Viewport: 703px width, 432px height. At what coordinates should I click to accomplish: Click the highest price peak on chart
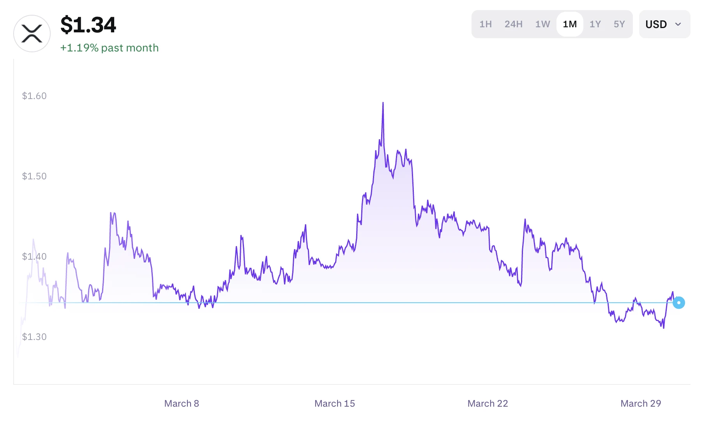pos(383,103)
